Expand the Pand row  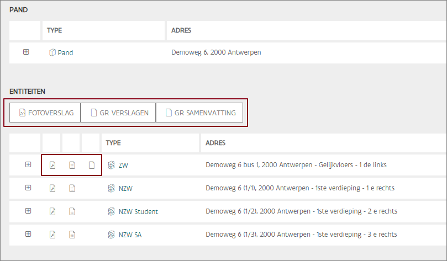pyautogui.click(x=26, y=52)
